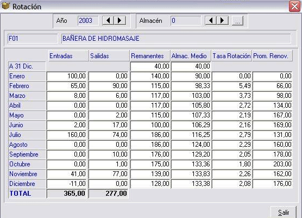Image resolution: width=302 pixels, height=218 pixels.
Task: Click the Almacén field showing 0
Action: point(186,21)
